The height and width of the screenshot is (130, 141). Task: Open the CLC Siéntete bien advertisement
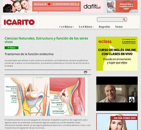(122, 6)
